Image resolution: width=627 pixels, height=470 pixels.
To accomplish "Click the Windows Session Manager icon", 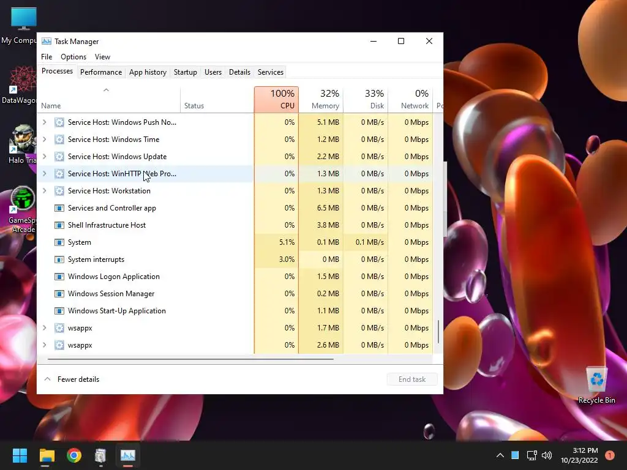I will coord(59,294).
